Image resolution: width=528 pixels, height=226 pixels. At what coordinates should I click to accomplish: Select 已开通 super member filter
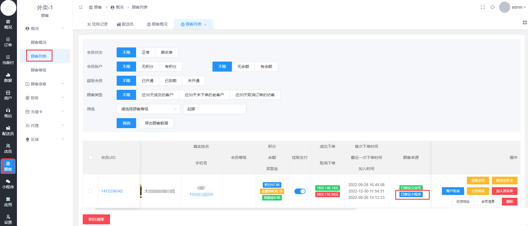point(147,81)
